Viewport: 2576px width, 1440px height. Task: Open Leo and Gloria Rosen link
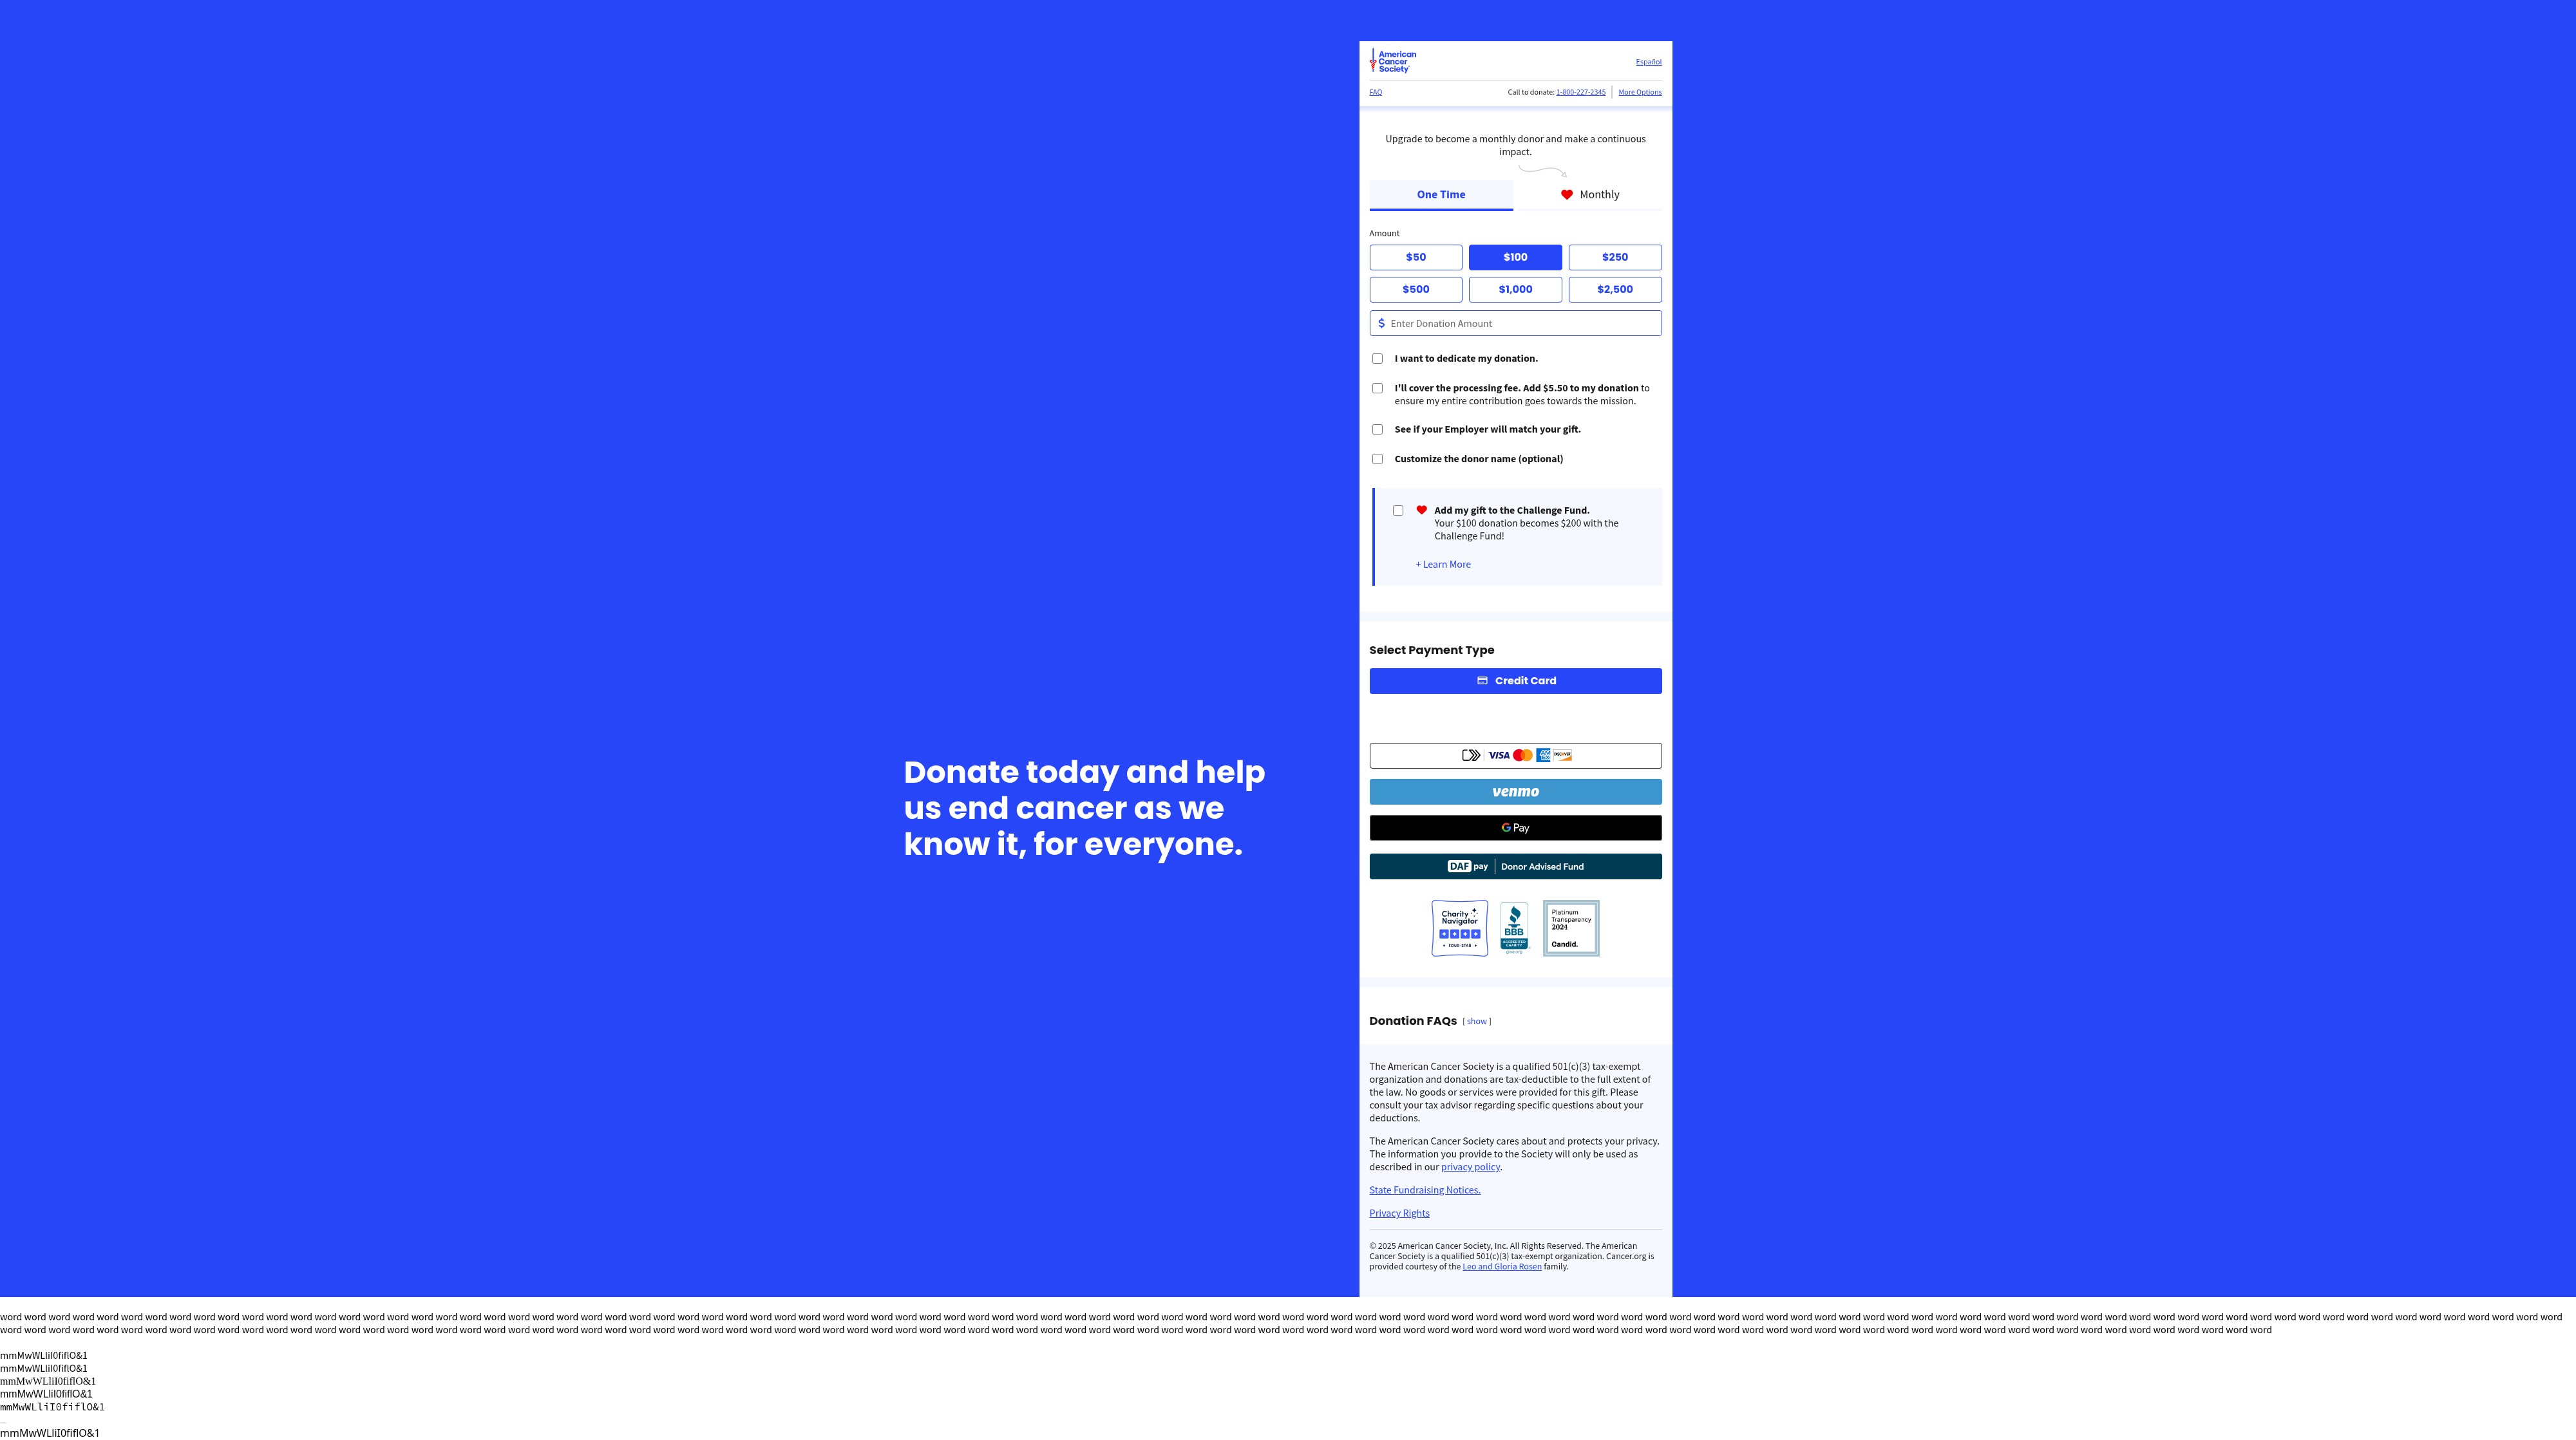tap(1501, 1267)
